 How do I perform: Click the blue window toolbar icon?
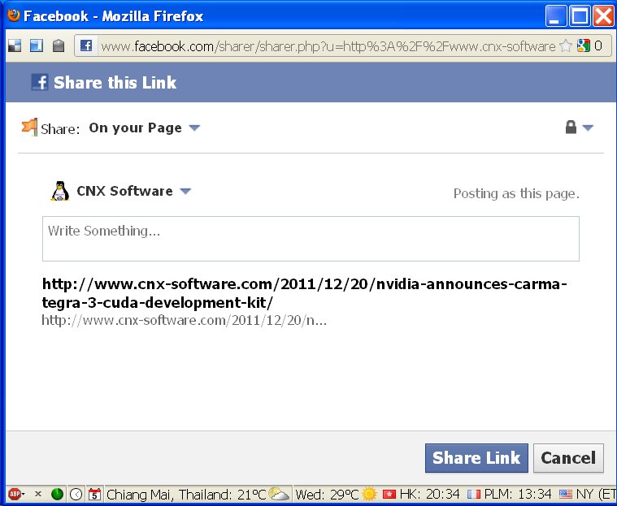[37, 46]
